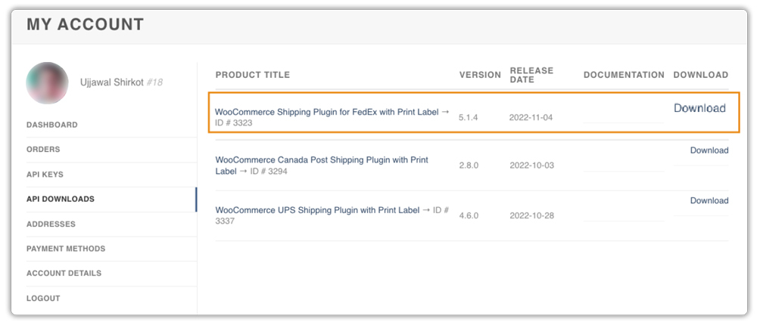Image resolution: width=757 pixels, height=325 pixels.
Task: Log out using the Logout link
Action: click(x=43, y=299)
